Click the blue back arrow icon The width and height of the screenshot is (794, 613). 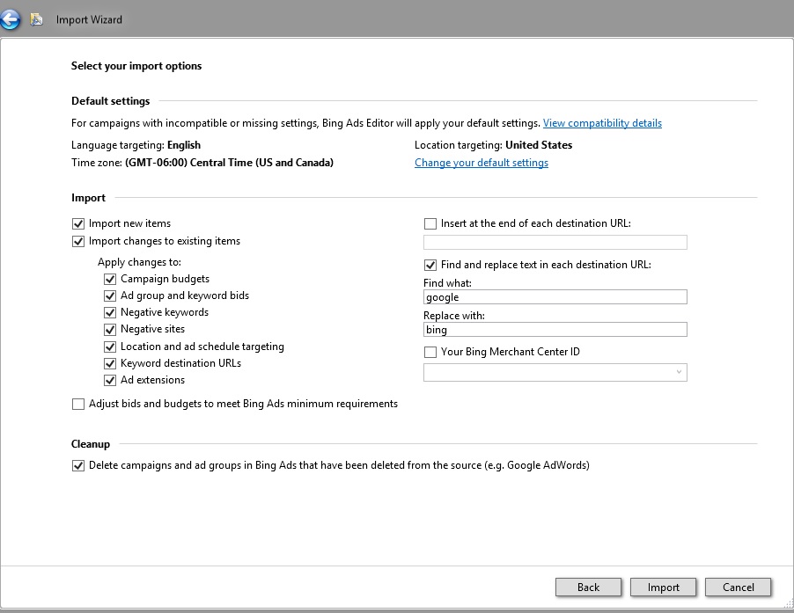coord(11,18)
